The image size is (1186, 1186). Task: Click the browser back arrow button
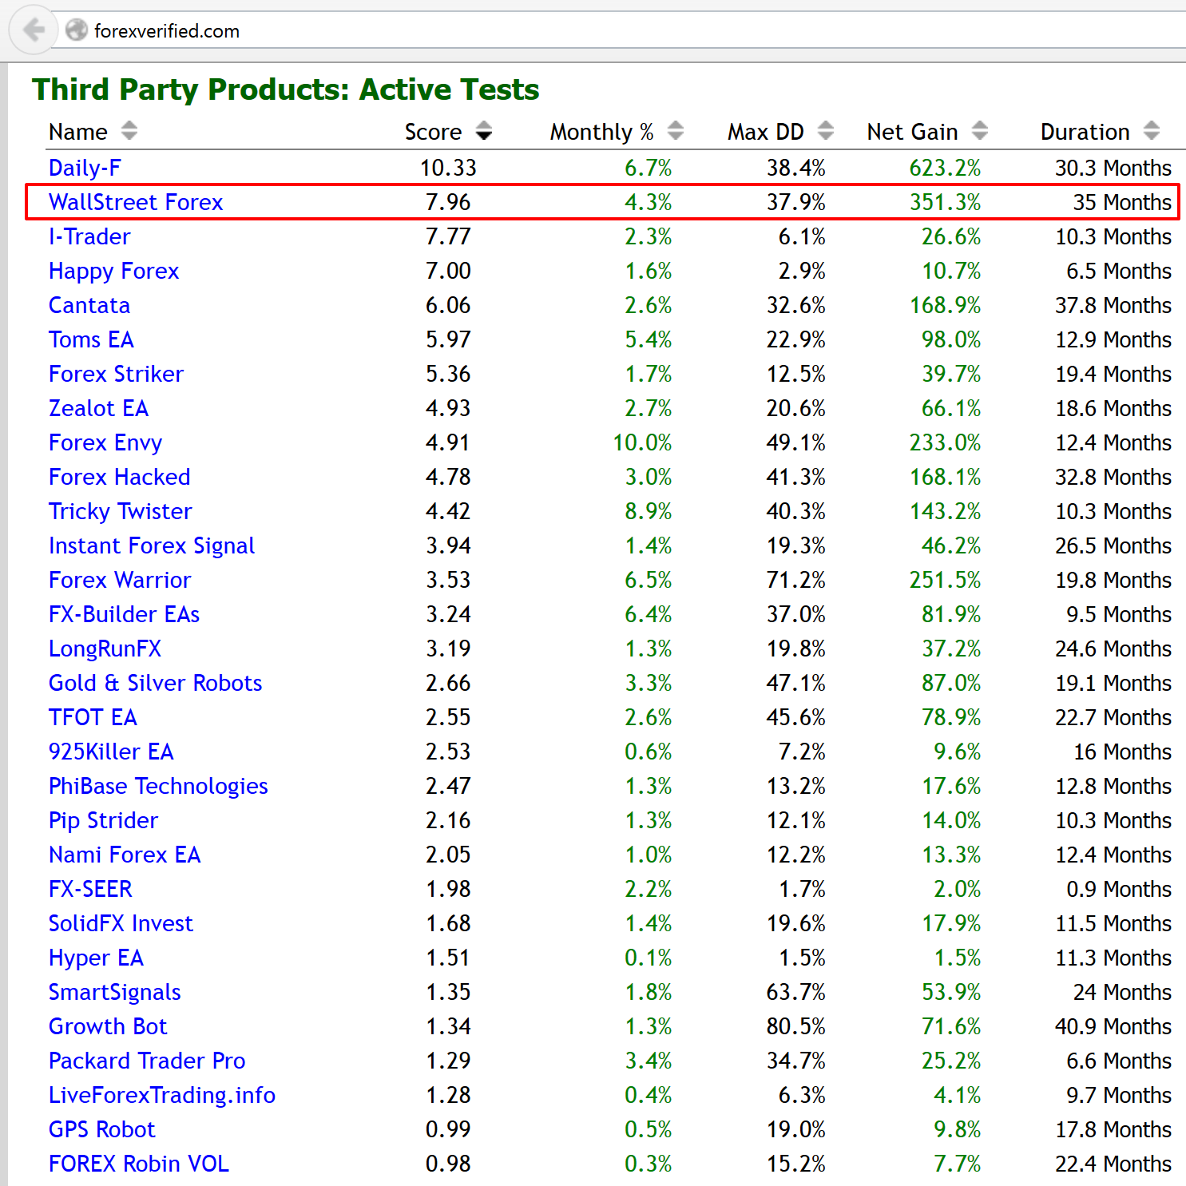point(33,31)
